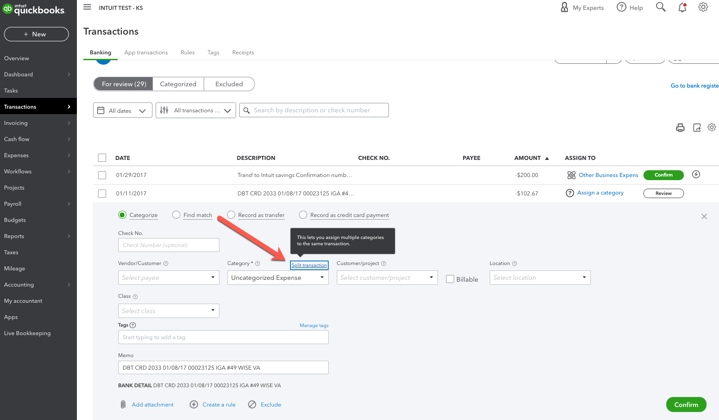
Task: Click the Split transaction link
Action: (309, 265)
